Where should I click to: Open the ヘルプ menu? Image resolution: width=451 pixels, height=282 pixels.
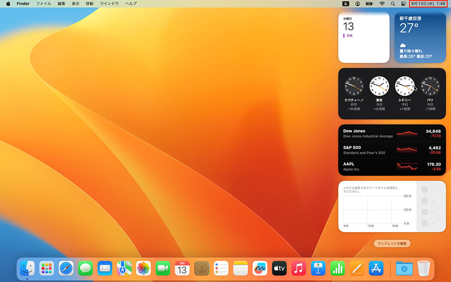point(131,3)
